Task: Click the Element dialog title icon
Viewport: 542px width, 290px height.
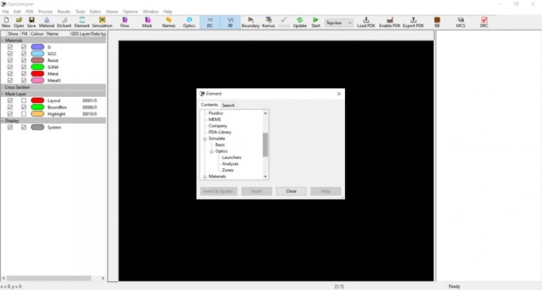Action: coord(203,93)
